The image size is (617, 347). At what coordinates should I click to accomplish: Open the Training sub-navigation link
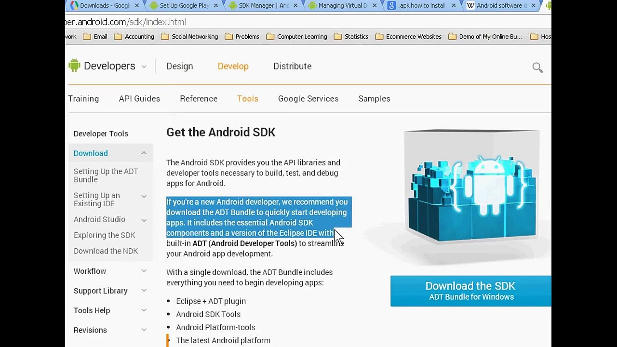coord(83,98)
